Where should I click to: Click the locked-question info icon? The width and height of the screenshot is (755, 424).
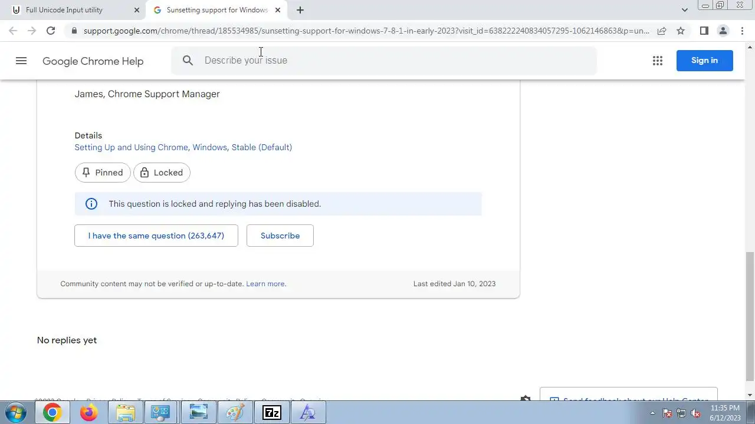[91, 204]
